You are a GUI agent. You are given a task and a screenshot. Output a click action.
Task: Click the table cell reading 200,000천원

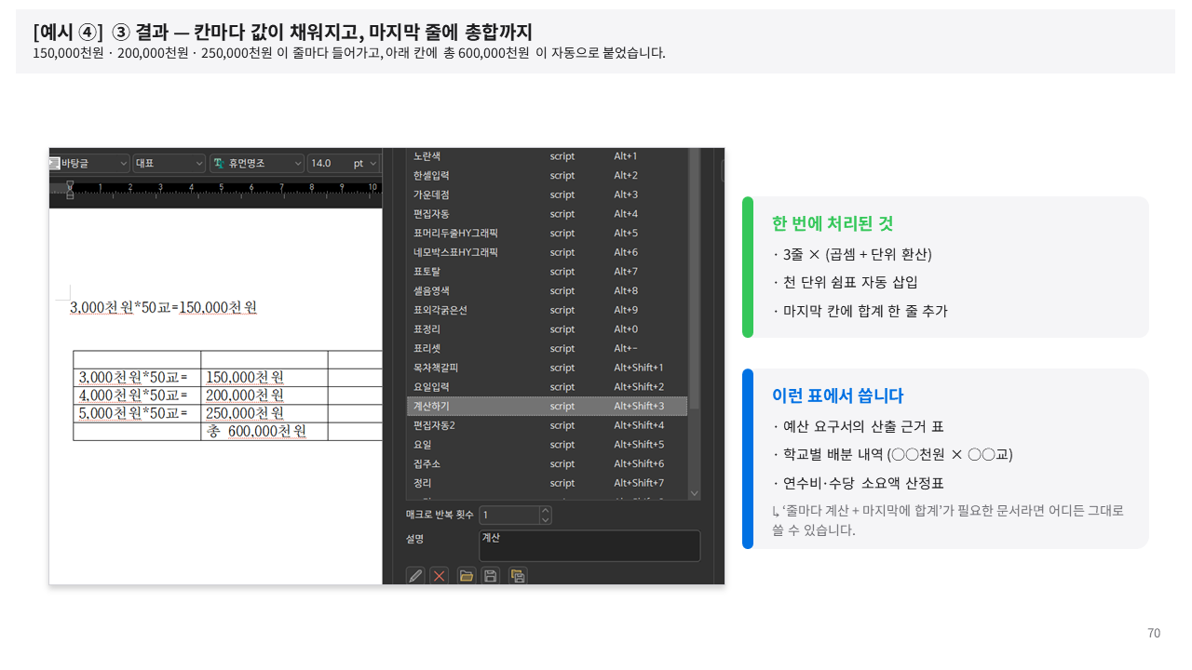click(x=264, y=395)
